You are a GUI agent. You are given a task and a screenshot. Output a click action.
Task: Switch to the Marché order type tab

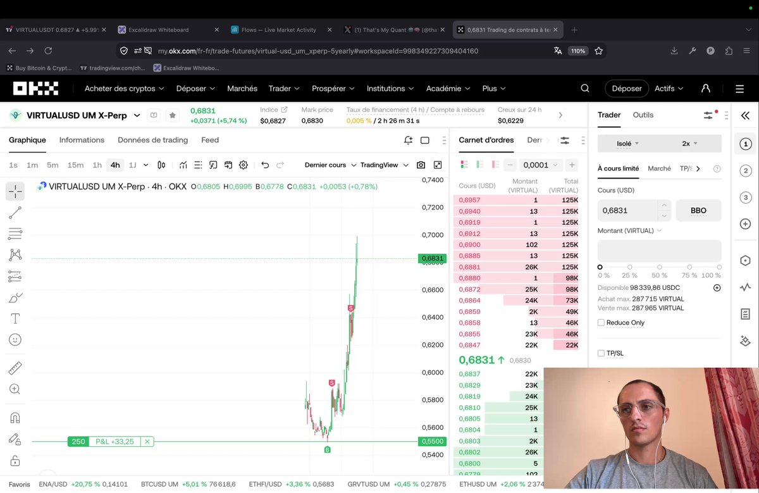[659, 169]
